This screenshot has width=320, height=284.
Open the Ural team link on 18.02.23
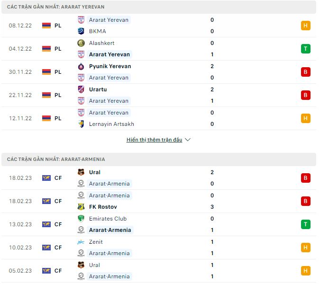click(94, 172)
